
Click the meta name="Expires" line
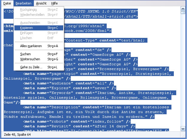(70, 88)
